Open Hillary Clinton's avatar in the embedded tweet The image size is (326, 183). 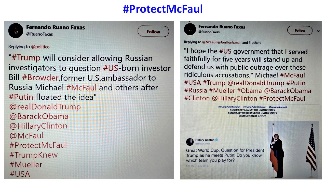click(x=190, y=142)
